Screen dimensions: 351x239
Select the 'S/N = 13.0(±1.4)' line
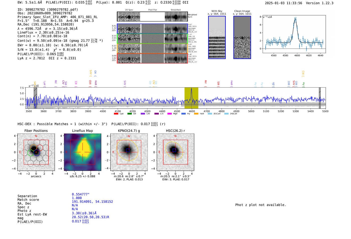(x=49, y=50)
